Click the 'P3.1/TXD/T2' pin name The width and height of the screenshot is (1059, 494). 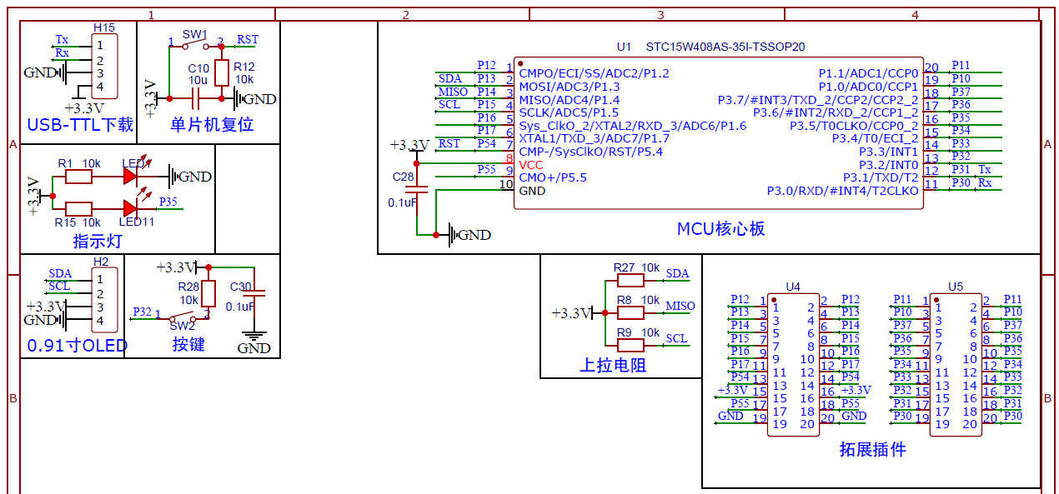pyautogui.click(x=881, y=177)
